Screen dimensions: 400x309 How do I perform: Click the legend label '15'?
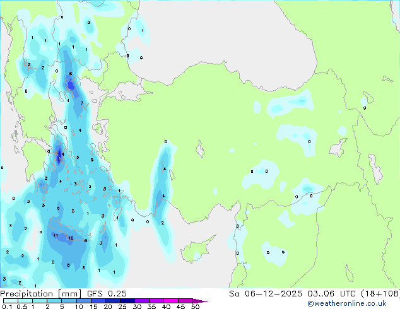[93, 306]
